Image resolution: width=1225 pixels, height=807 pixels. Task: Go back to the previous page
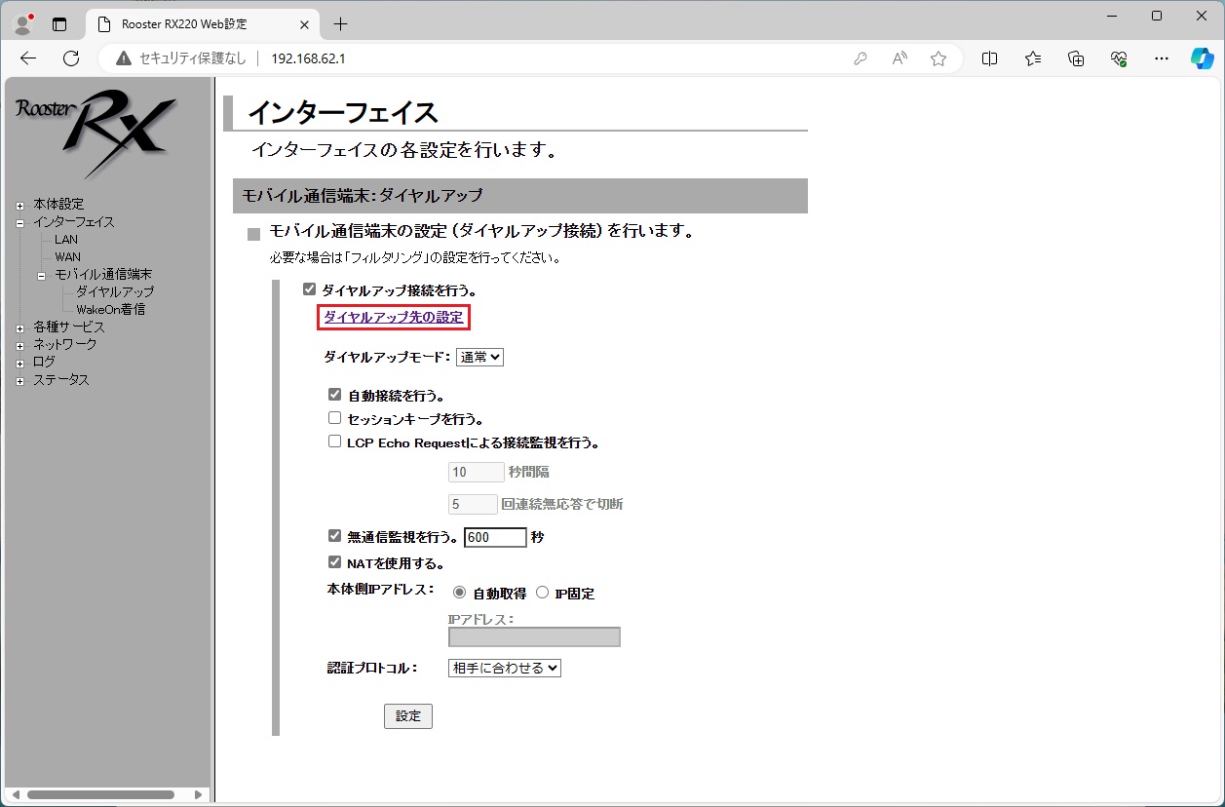tap(28, 58)
